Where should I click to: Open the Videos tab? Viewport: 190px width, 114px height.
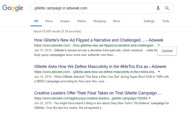[81, 21]
